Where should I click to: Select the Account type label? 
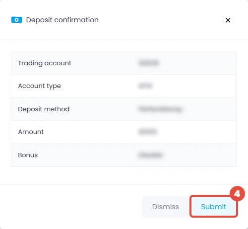pyautogui.click(x=40, y=86)
